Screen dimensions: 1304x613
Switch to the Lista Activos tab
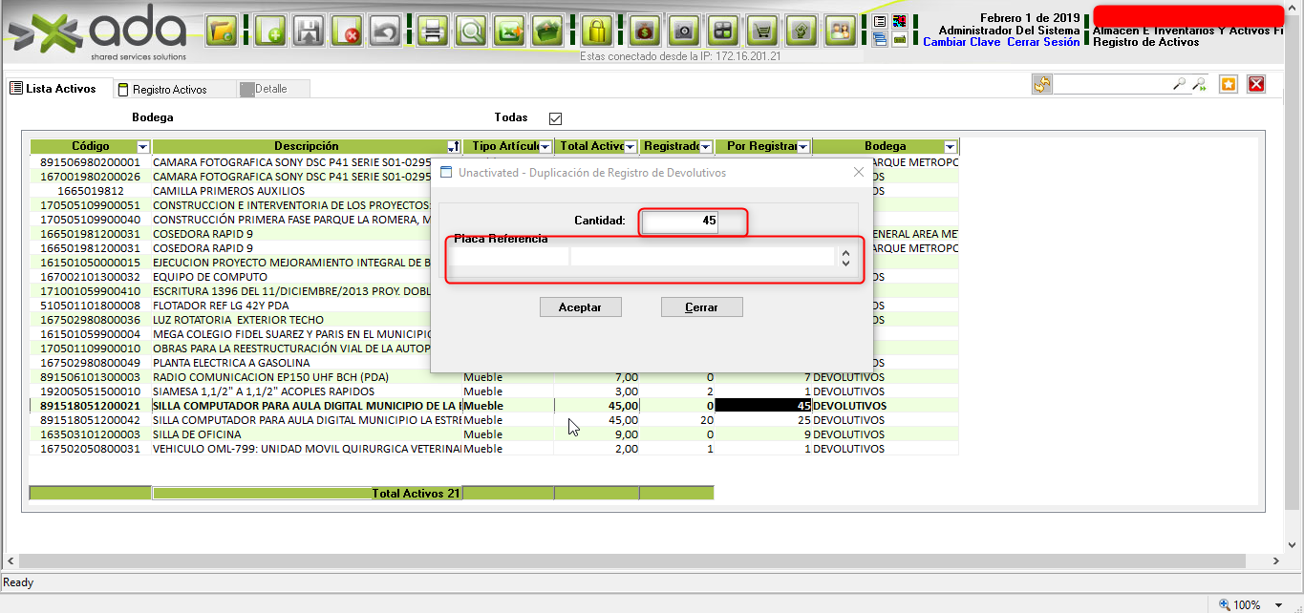[x=60, y=89]
